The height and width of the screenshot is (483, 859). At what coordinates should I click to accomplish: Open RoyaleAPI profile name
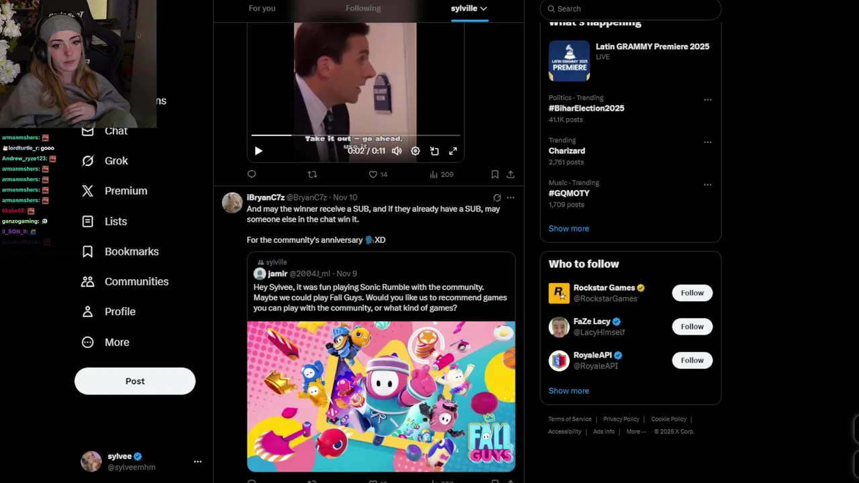pos(593,355)
